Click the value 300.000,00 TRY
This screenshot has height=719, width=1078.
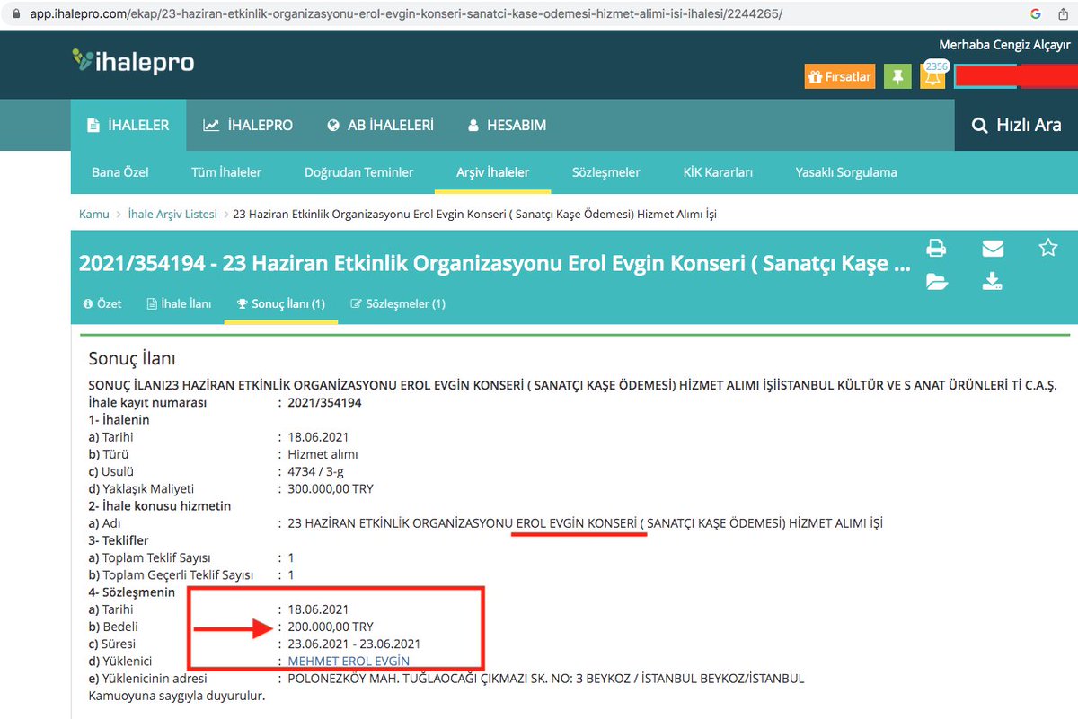click(x=331, y=489)
